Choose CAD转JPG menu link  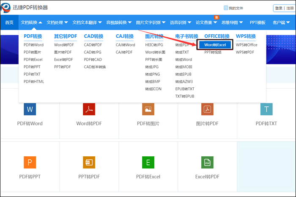(93, 52)
